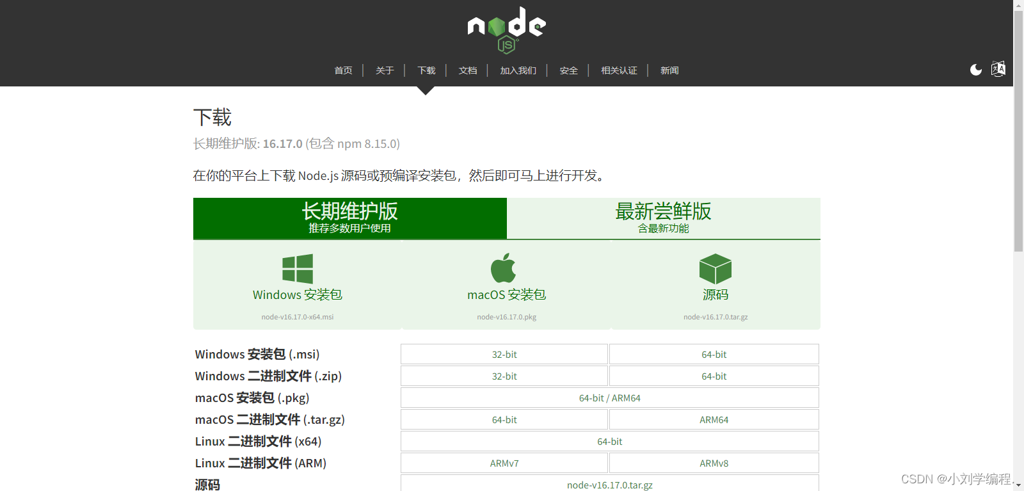The height and width of the screenshot is (491, 1024).
Task: Click the Windows logo installer icon
Action: click(x=298, y=269)
